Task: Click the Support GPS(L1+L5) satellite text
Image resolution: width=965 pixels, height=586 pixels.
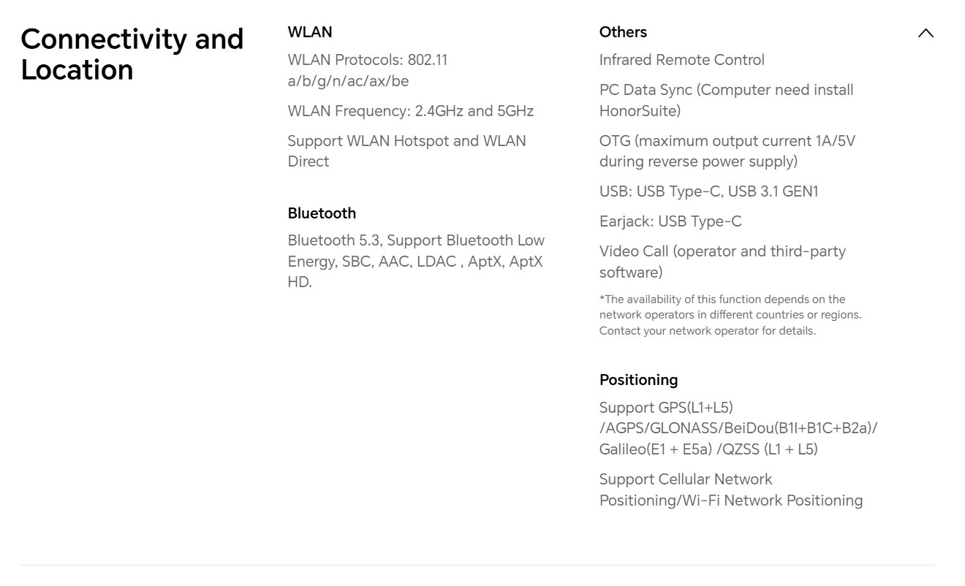Action: click(738, 428)
